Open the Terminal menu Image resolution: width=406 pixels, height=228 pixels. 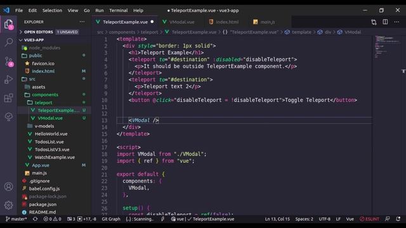click(119, 10)
